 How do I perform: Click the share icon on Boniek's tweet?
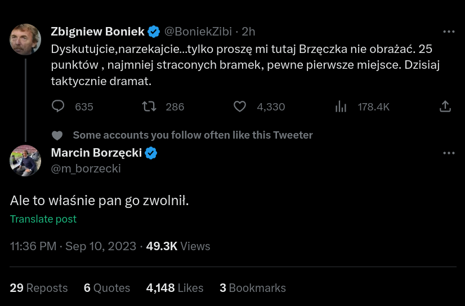click(x=445, y=107)
